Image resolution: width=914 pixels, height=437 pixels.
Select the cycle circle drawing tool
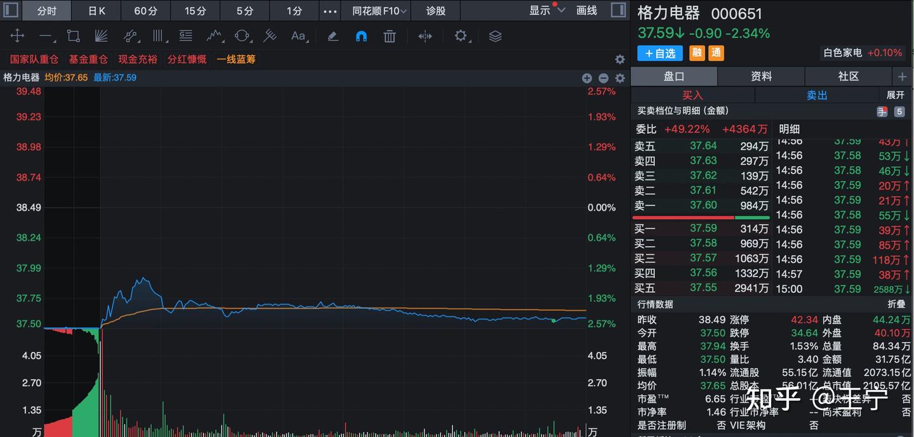click(x=242, y=36)
